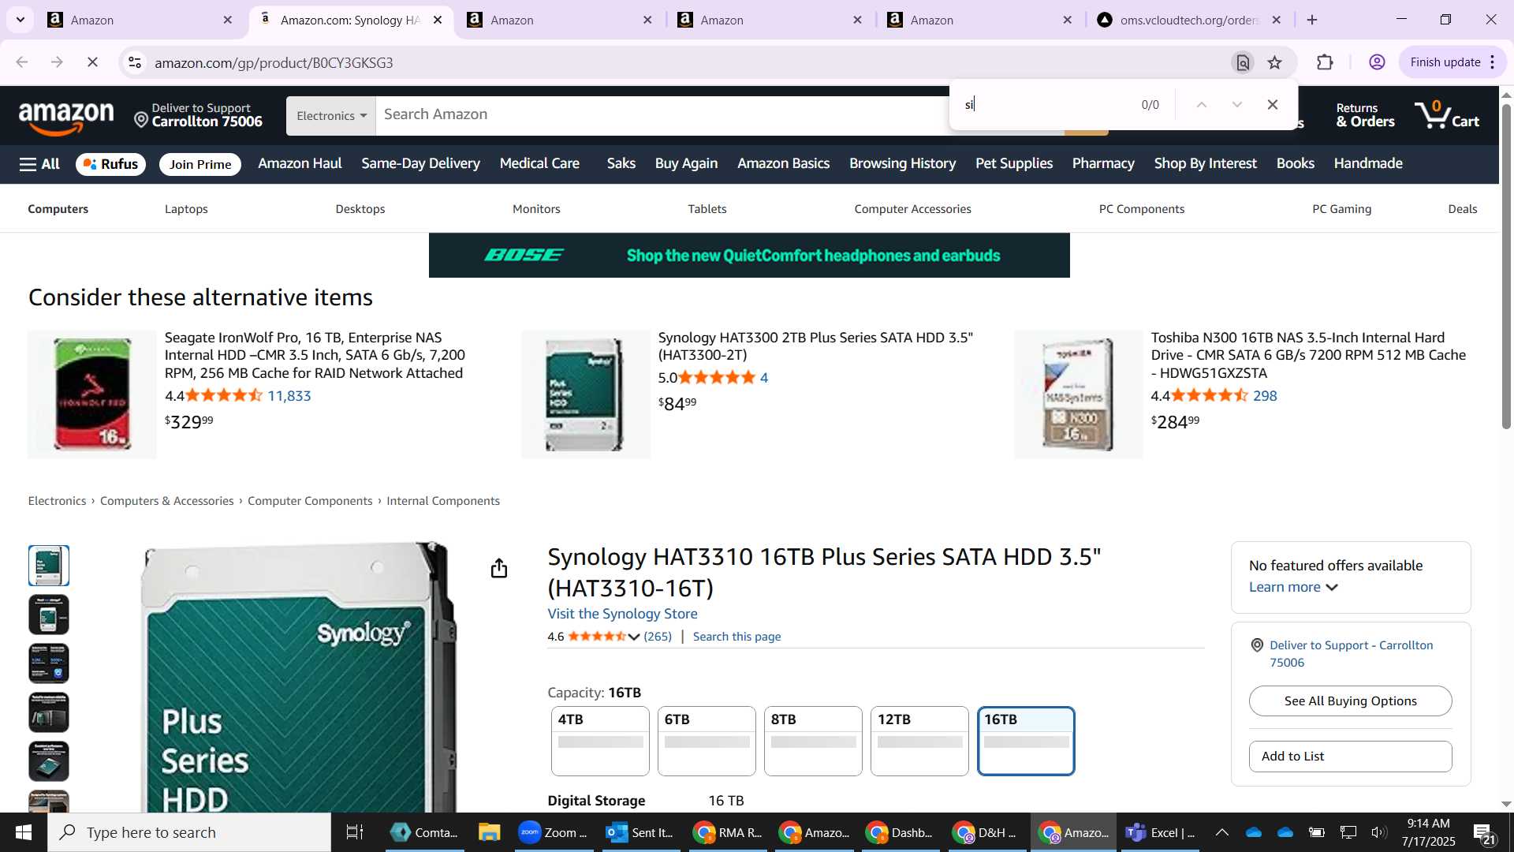Show hidden system tray icons
This screenshot has height=852, width=1514.
tap(1222, 832)
